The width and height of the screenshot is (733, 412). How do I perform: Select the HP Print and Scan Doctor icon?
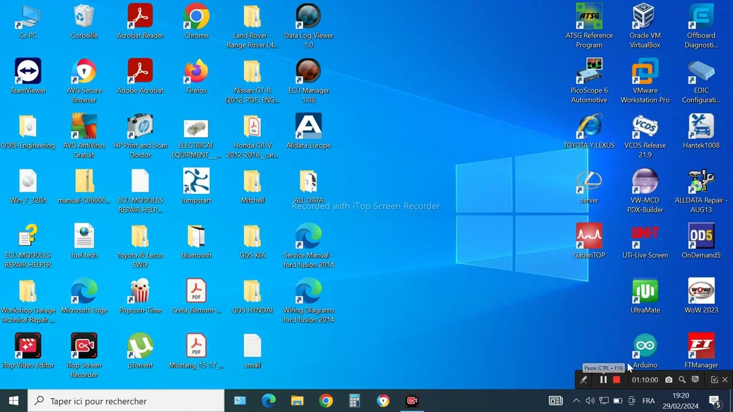pos(140,136)
